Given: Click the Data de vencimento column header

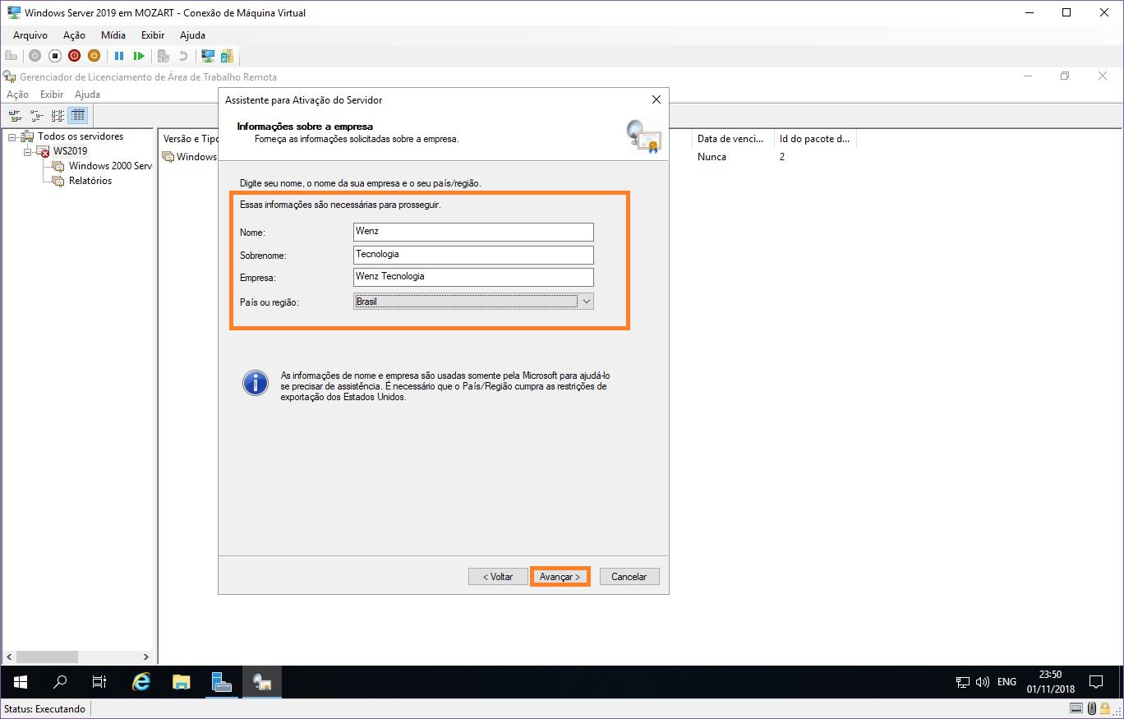Looking at the screenshot, I should point(733,139).
